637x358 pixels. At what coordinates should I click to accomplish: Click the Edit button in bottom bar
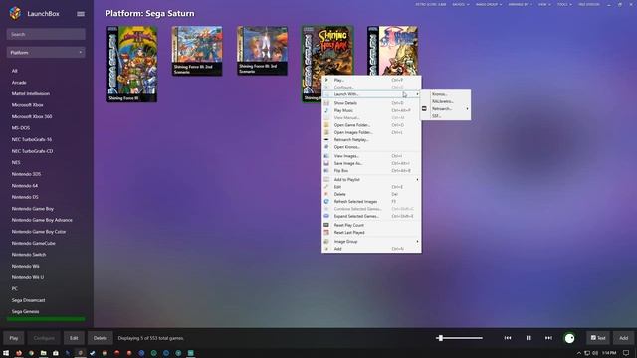(74, 338)
